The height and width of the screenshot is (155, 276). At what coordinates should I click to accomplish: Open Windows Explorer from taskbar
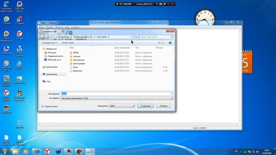pyautogui.click(x=15, y=152)
